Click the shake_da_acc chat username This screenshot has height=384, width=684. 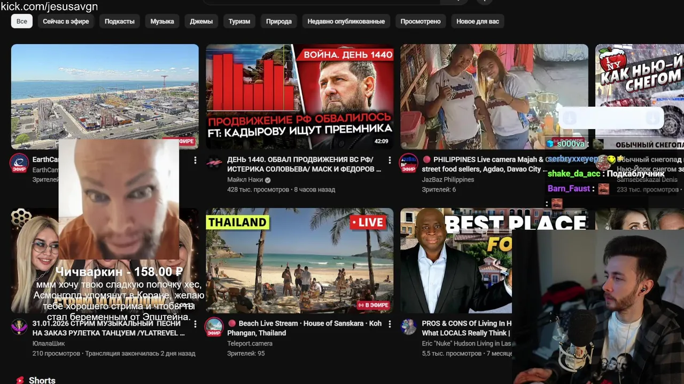click(574, 173)
